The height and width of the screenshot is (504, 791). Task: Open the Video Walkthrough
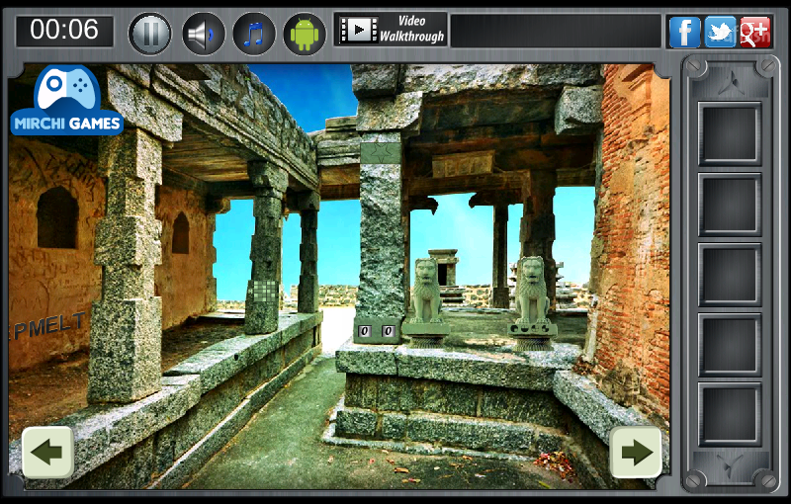click(391, 30)
